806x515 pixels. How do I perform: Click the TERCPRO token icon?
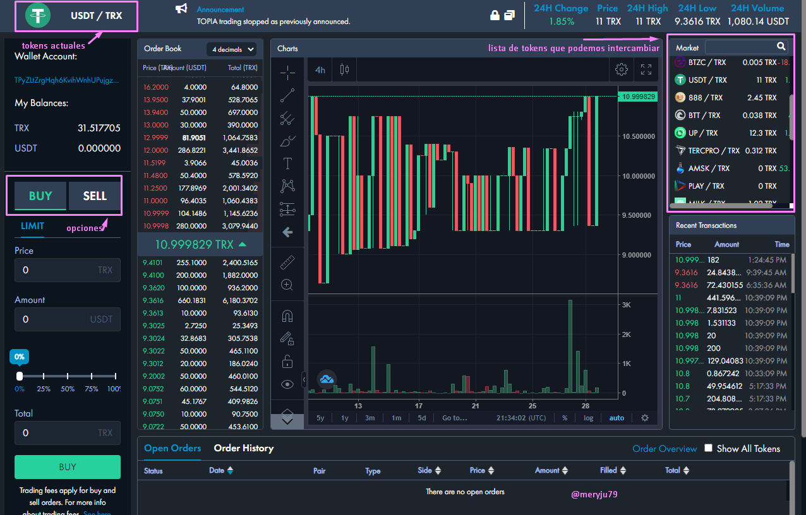pyautogui.click(x=680, y=151)
